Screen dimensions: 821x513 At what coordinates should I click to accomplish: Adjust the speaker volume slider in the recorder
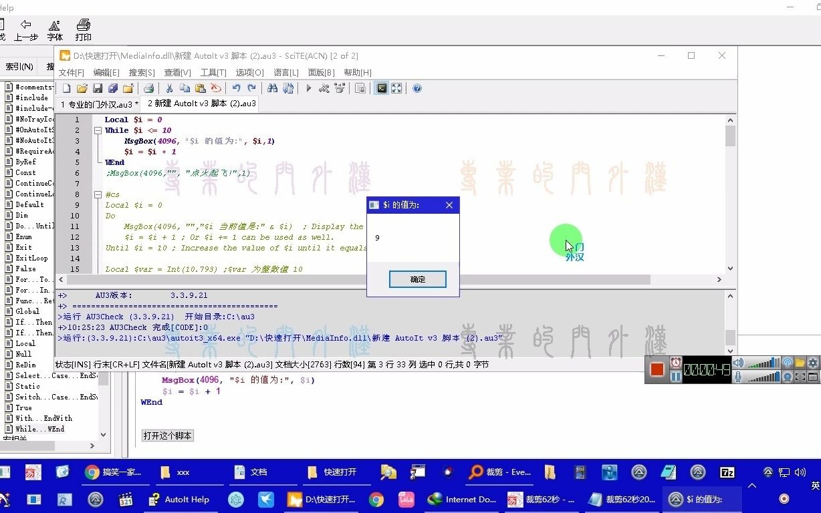point(763,363)
